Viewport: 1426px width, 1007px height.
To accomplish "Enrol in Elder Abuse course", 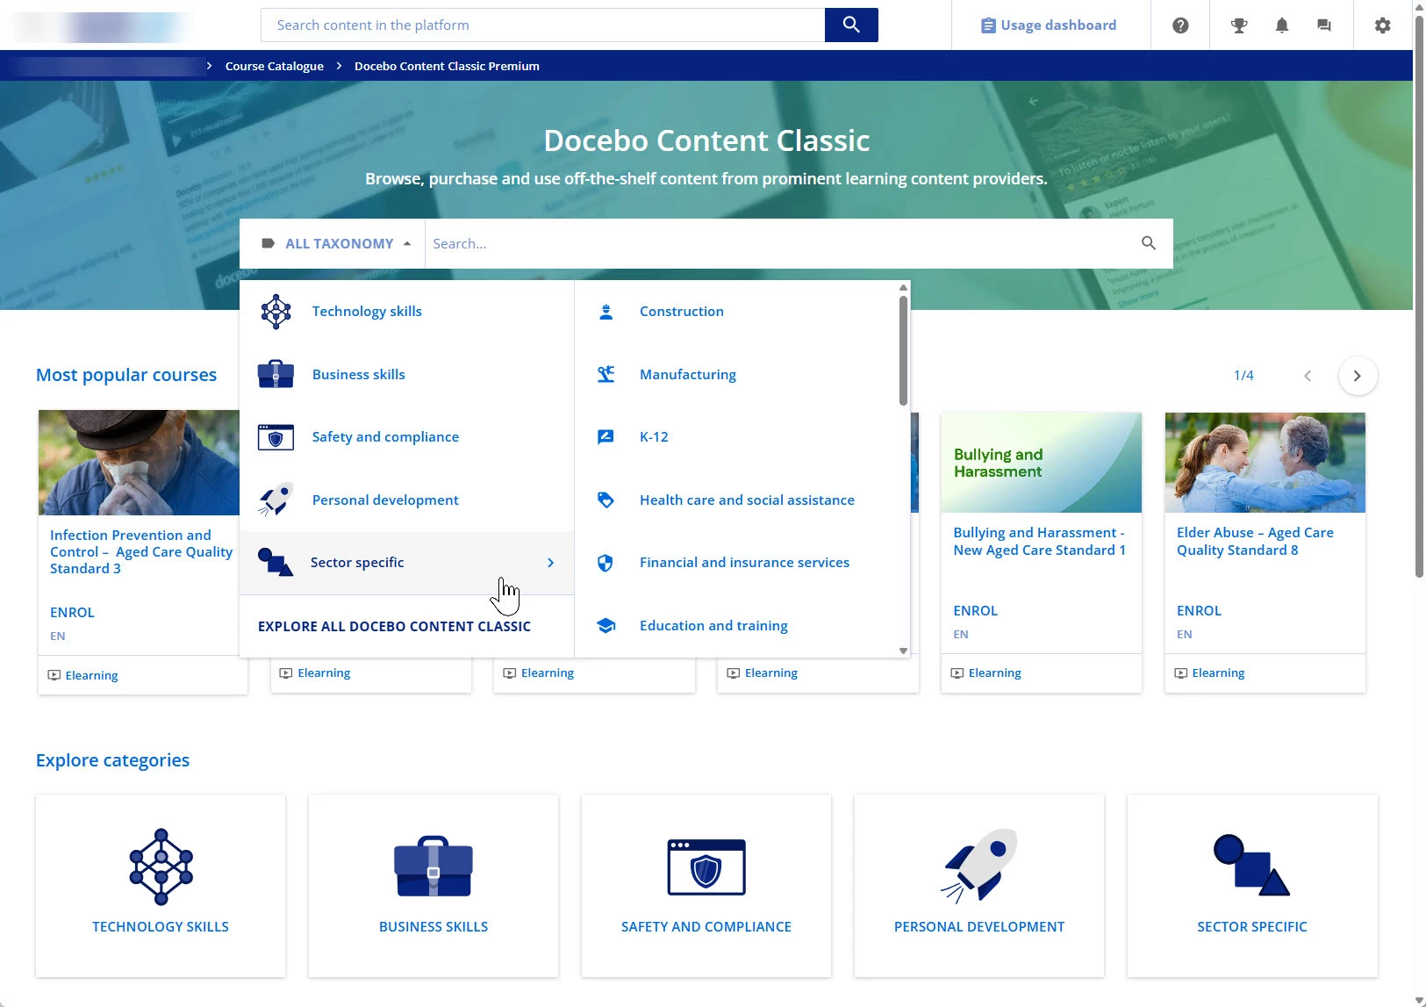I will click(x=1199, y=610).
